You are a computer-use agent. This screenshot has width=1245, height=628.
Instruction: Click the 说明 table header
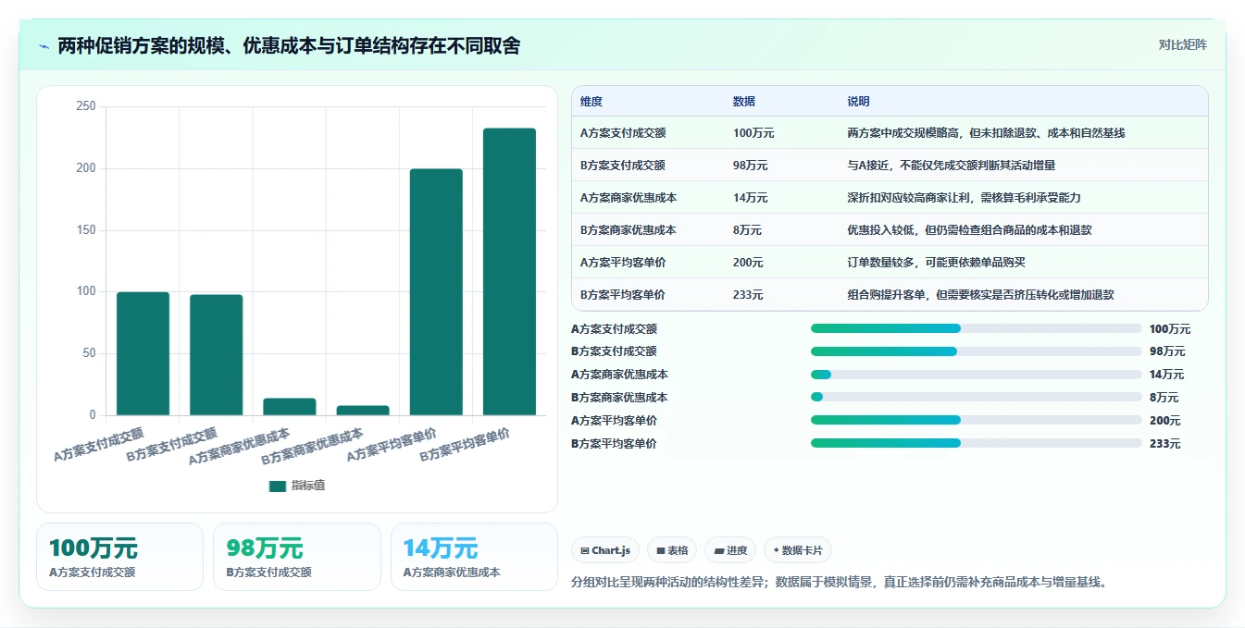point(859,102)
